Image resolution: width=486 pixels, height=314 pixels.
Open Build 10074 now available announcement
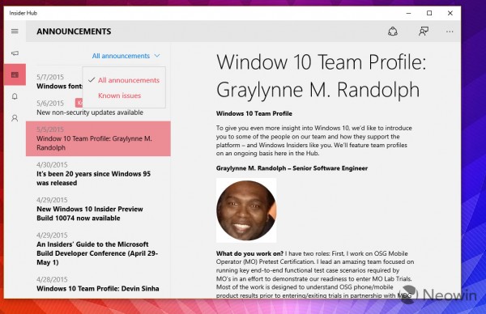tap(98, 209)
